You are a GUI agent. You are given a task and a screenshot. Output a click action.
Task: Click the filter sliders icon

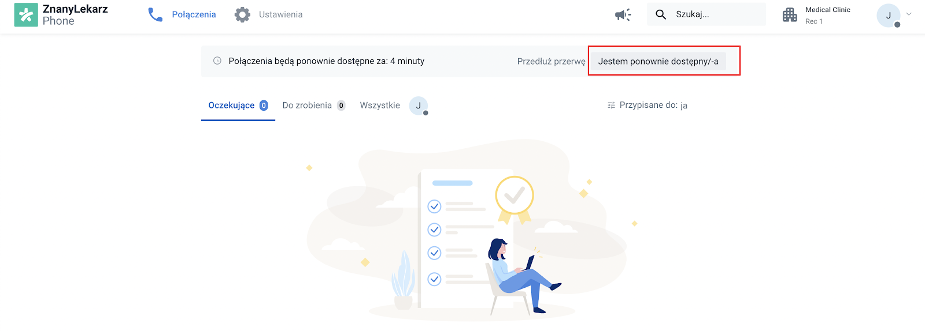(x=611, y=105)
